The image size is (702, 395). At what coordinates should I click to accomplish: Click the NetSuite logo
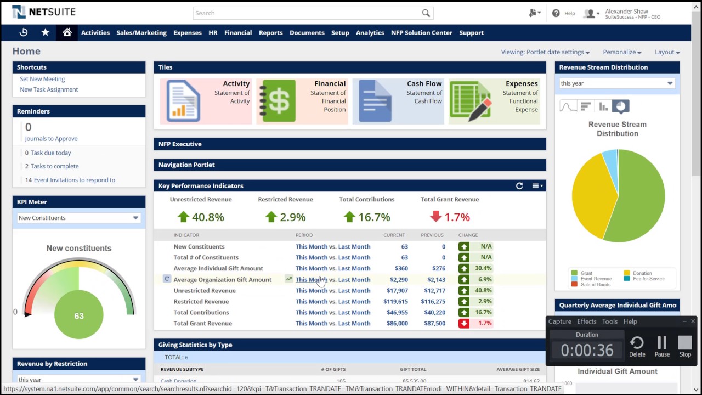click(44, 12)
